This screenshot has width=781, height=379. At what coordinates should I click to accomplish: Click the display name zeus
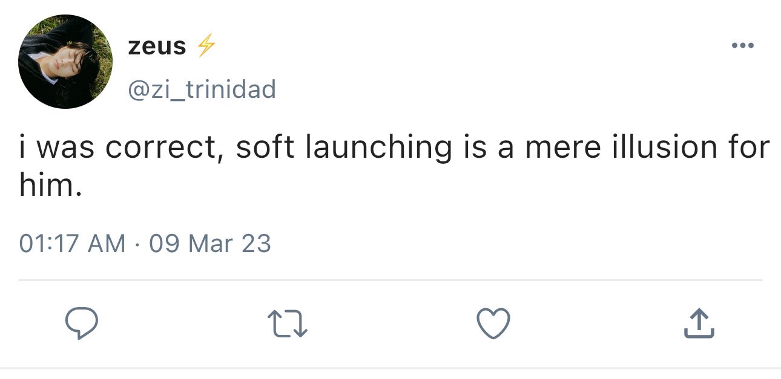[157, 47]
